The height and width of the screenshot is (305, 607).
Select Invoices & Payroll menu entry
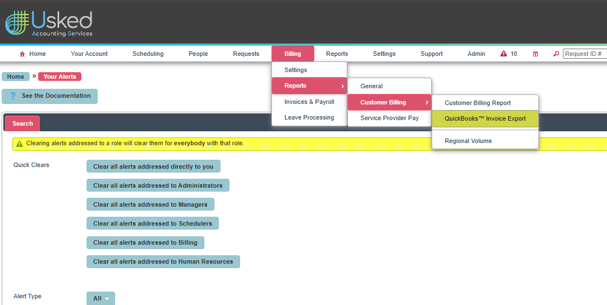coord(309,102)
